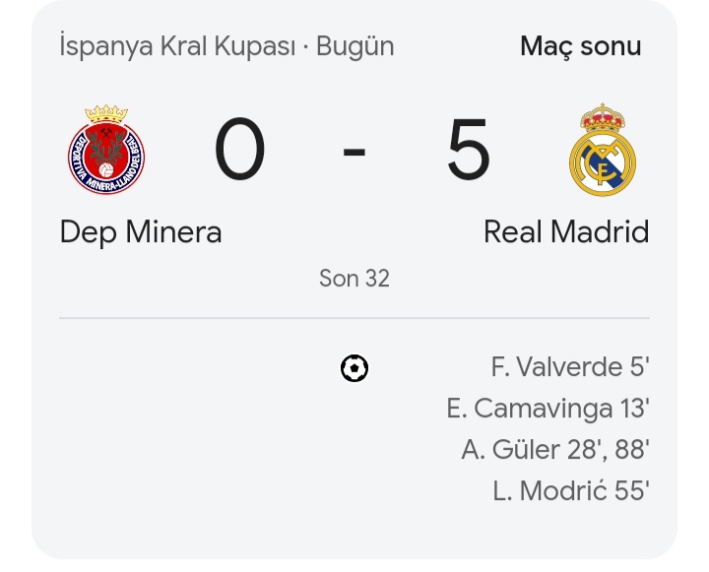The image size is (709, 572).
Task: Select the soccer ball goals icon
Action: (354, 368)
